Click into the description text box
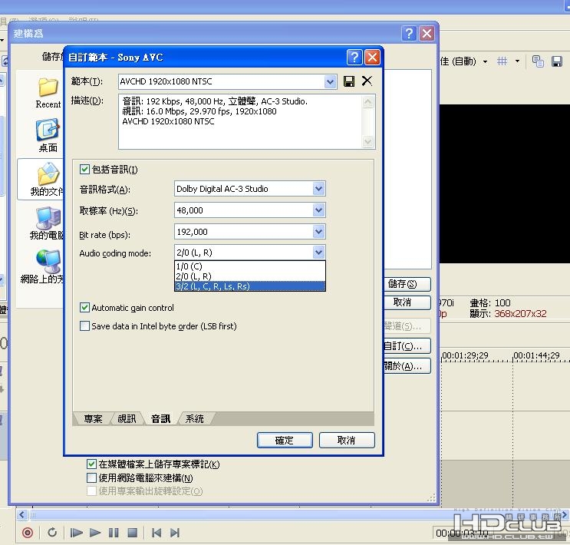This screenshot has width=570, height=545. click(x=241, y=121)
